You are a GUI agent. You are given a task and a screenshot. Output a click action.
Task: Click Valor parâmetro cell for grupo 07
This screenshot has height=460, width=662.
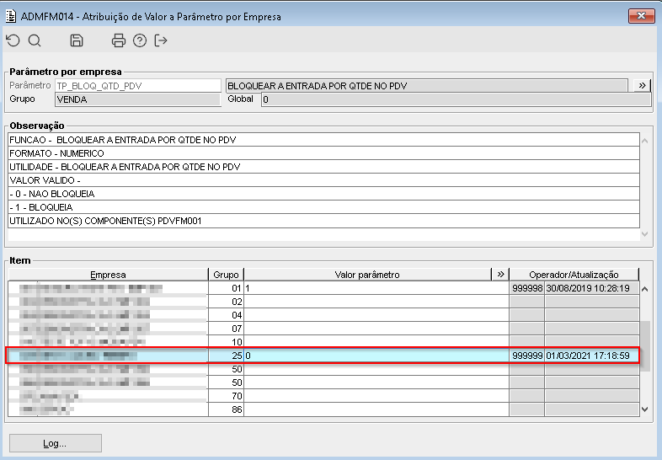pos(376,329)
